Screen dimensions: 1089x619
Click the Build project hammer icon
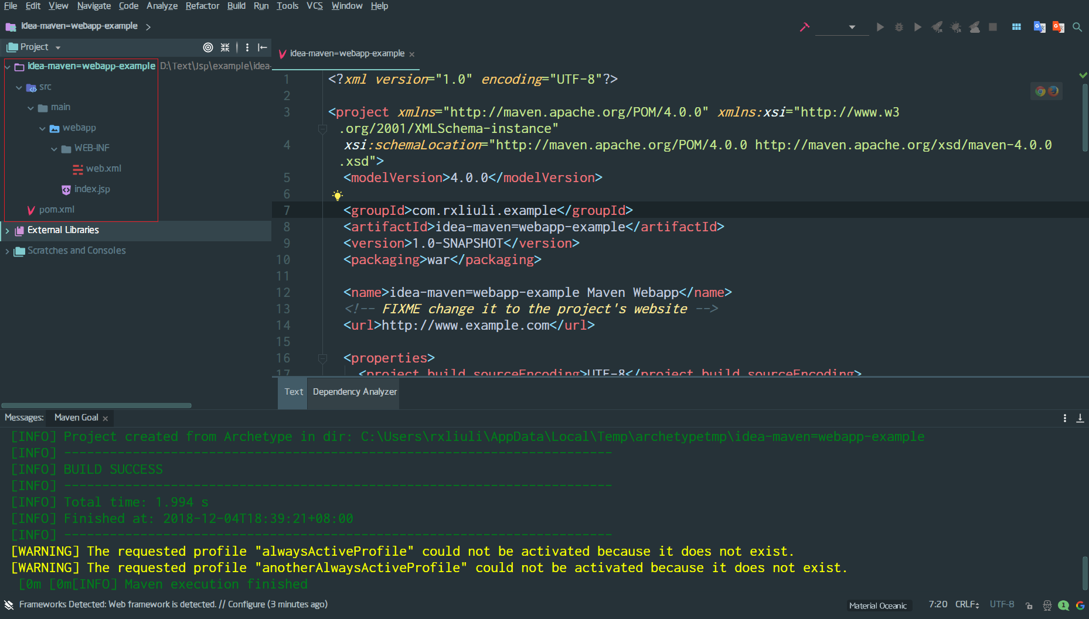click(x=805, y=27)
